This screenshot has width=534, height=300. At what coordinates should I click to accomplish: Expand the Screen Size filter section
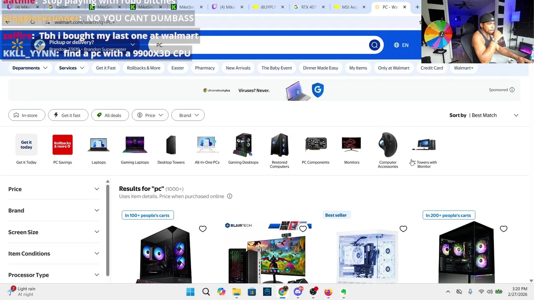pyautogui.click(x=54, y=232)
